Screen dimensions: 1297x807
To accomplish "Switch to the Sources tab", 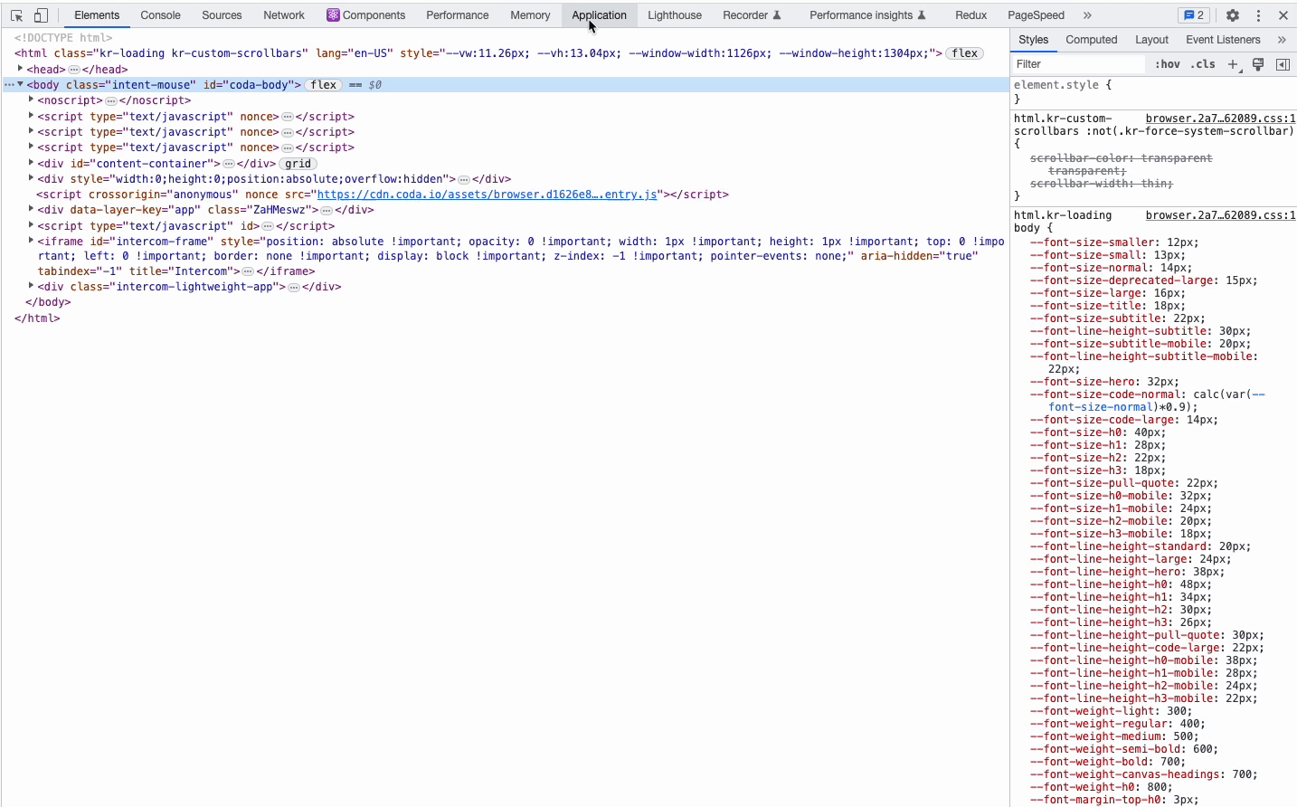I will [222, 15].
